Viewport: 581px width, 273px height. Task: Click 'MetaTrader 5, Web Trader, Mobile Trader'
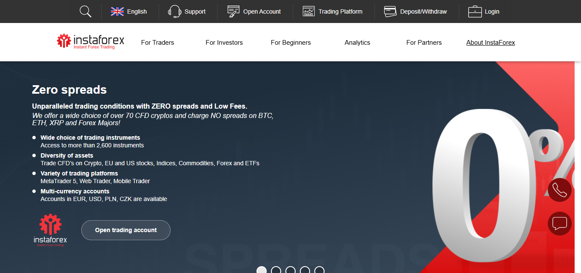pyautogui.click(x=95, y=181)
